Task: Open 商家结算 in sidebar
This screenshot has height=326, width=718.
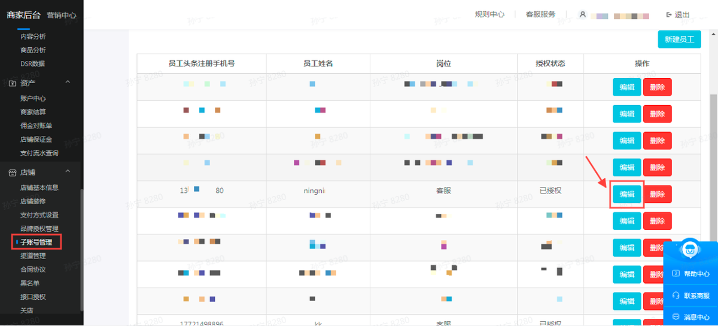Action: pyautogui.click(x=33, y=112)
